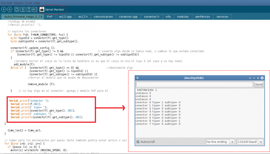Click the Open sketch (up arrow) icon
This screenshot has height=154, width=270.
[23, 9]
